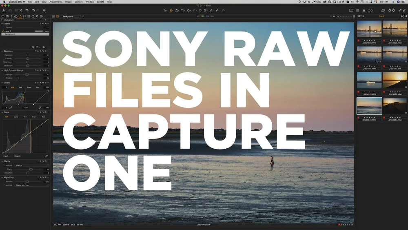Viewport: 408px width, 230px height.
Task: Select the Keystone cursor tool
Action: (195, 11)
